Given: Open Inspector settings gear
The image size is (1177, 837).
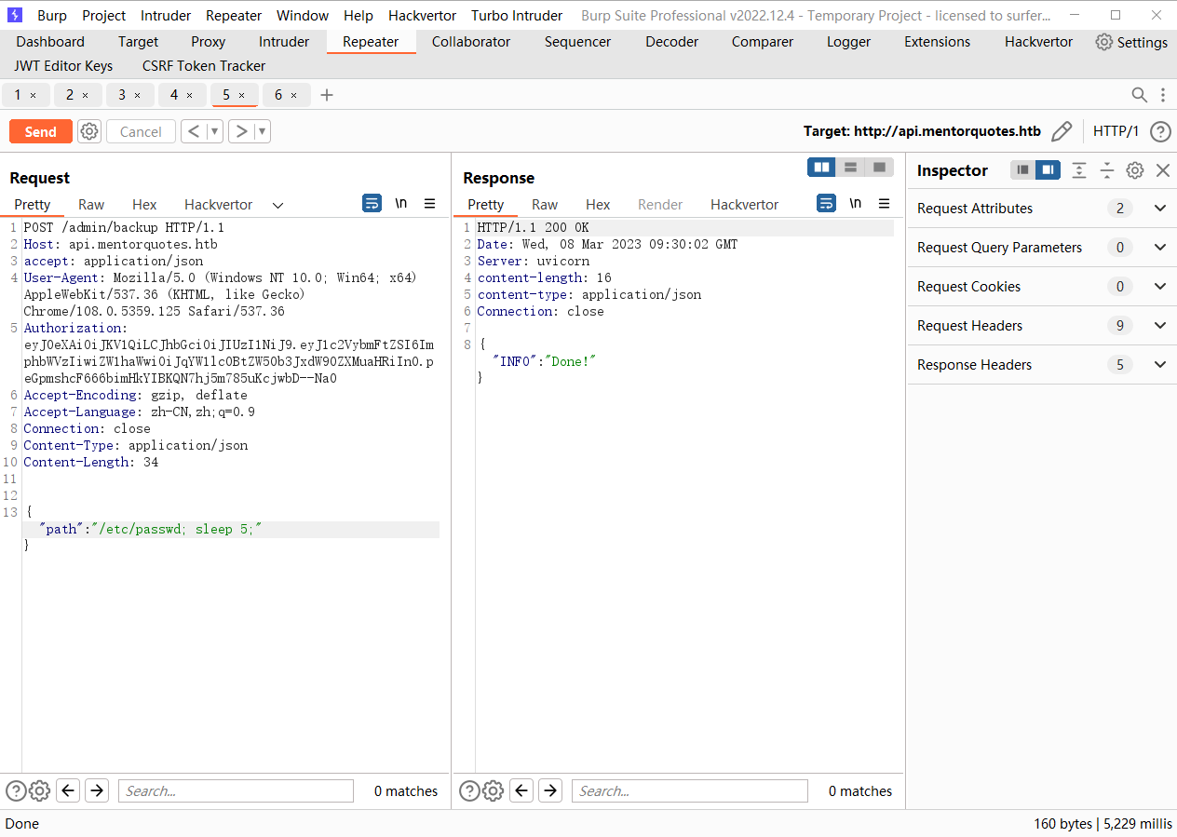Looking at the screenshot, I should point(1135,170).
